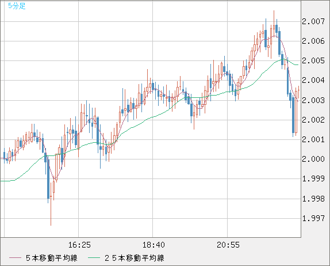Click the 2.006 price axis label

[313, 41]
